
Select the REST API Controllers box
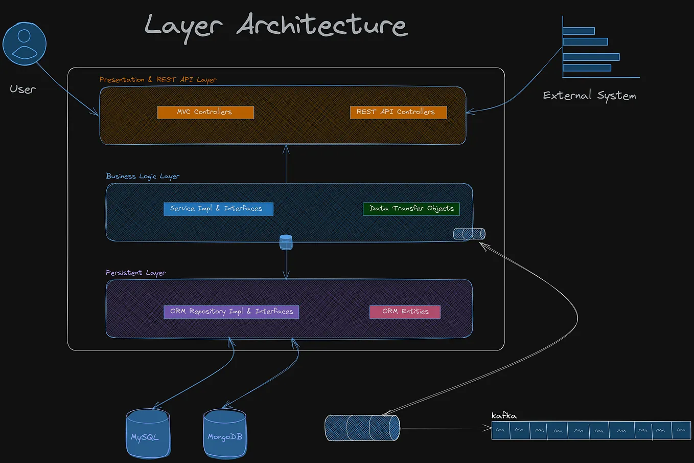(398, 112)
